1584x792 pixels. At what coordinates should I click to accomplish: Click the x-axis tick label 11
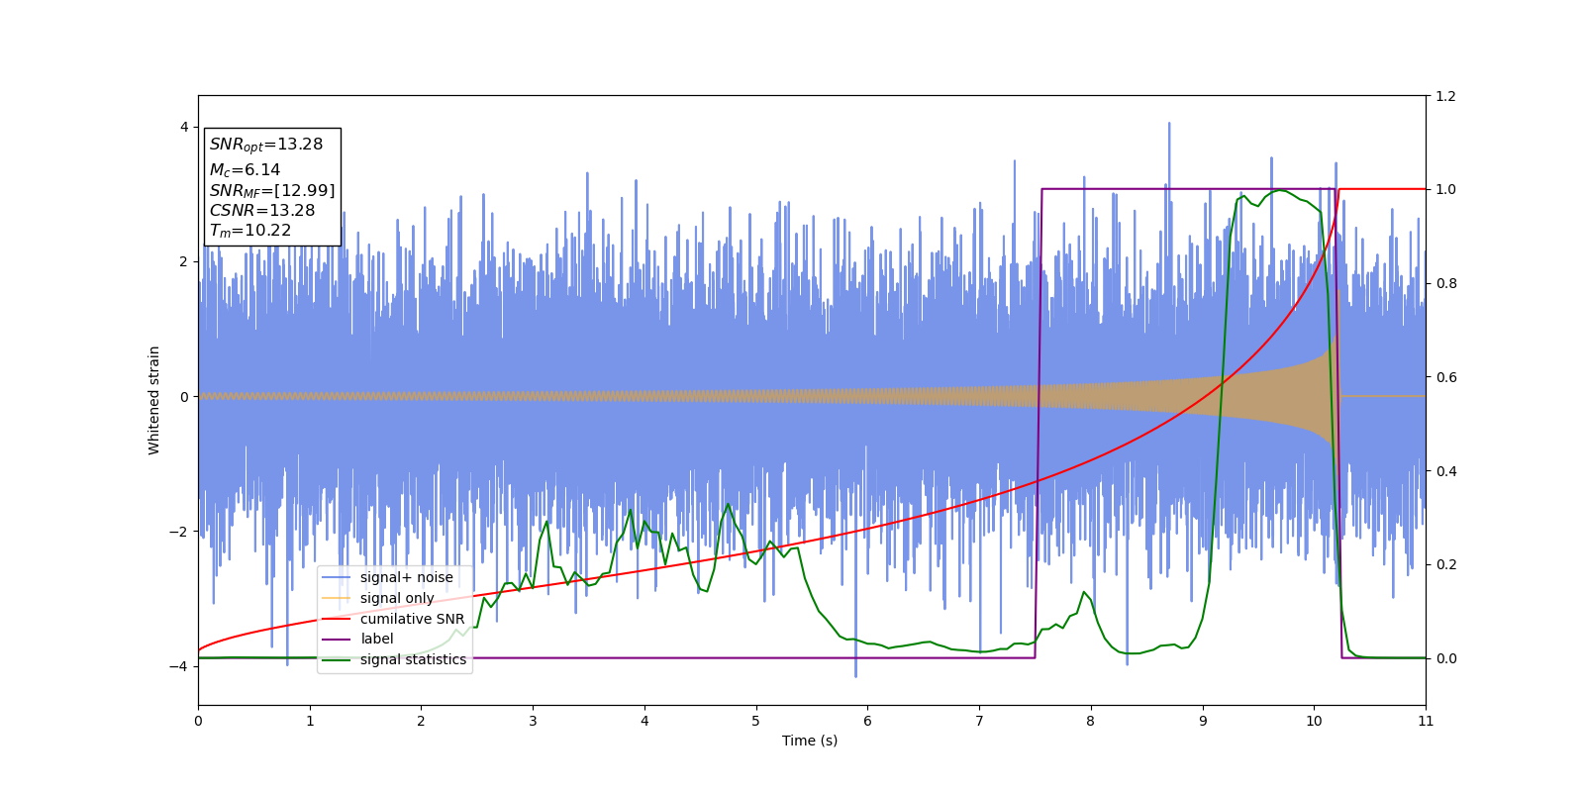(x=1426, y=721)
